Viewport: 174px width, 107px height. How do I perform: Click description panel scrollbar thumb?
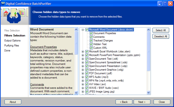76,43
